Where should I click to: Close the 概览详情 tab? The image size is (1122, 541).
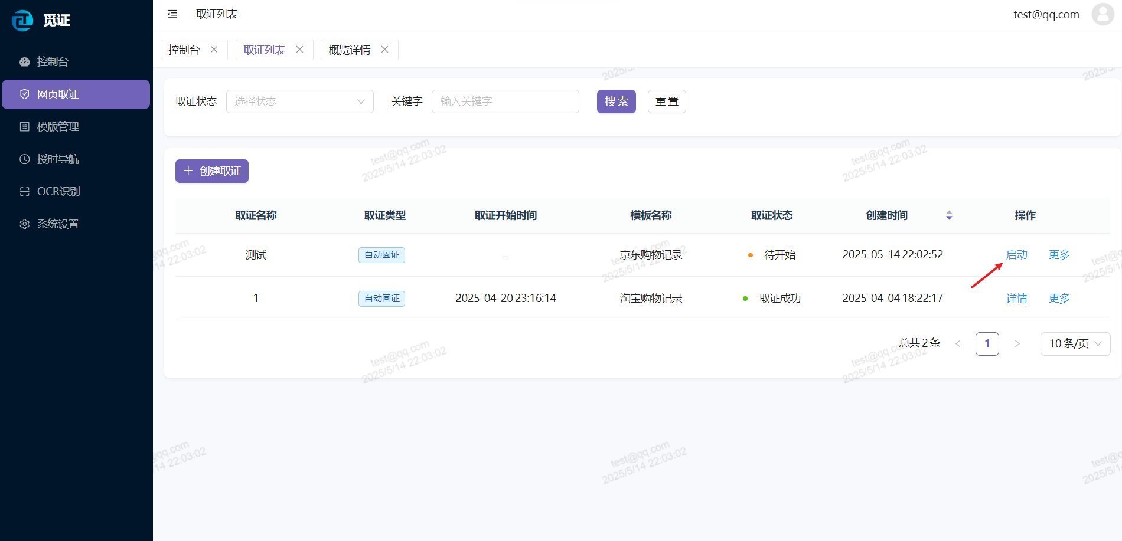[385, 50]
